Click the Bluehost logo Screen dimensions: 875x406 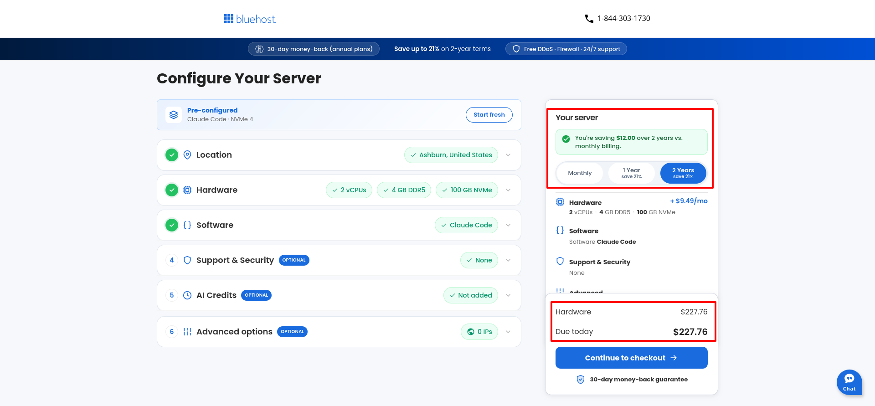(250, 19)
